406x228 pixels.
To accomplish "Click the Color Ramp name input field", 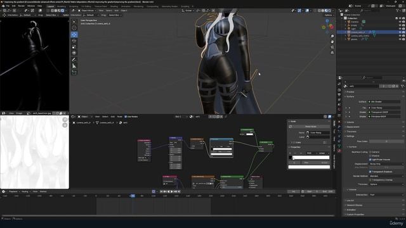I will [x=318, y=132].
